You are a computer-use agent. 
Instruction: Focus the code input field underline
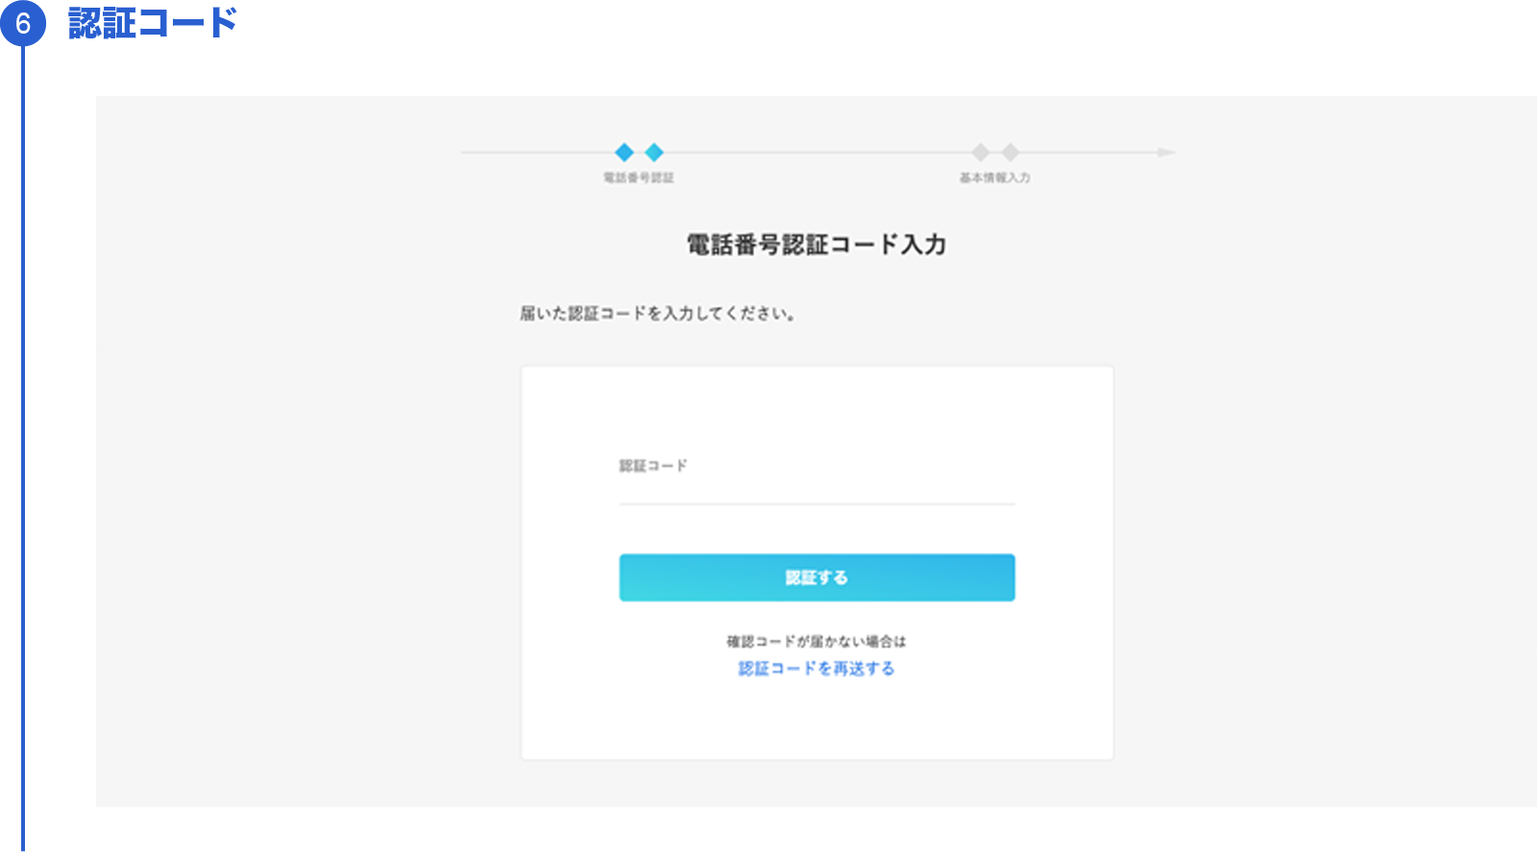pos(817,502)
